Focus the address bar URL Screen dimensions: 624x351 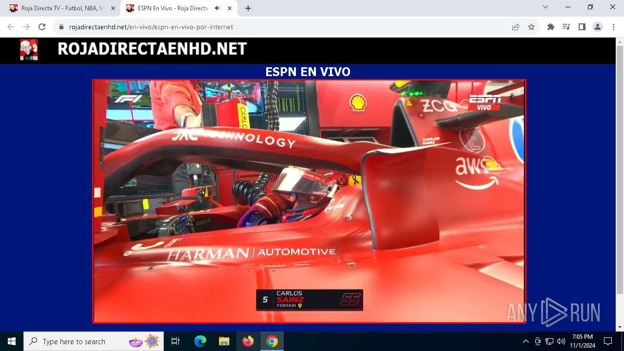tap(151, 27)
